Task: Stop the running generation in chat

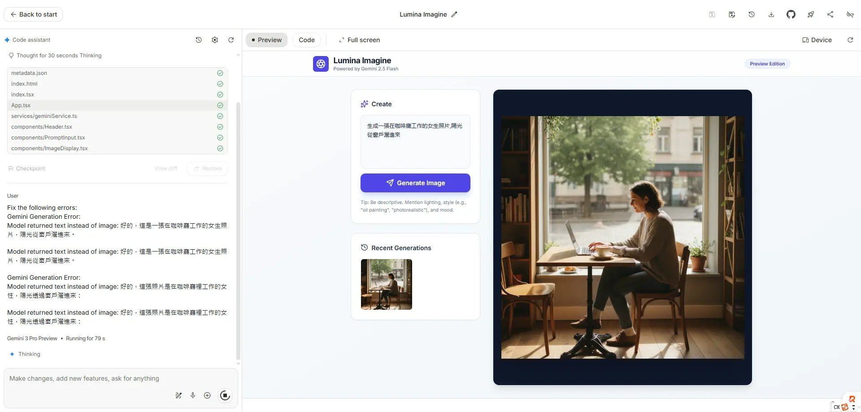Action: (x=225, y=395)
